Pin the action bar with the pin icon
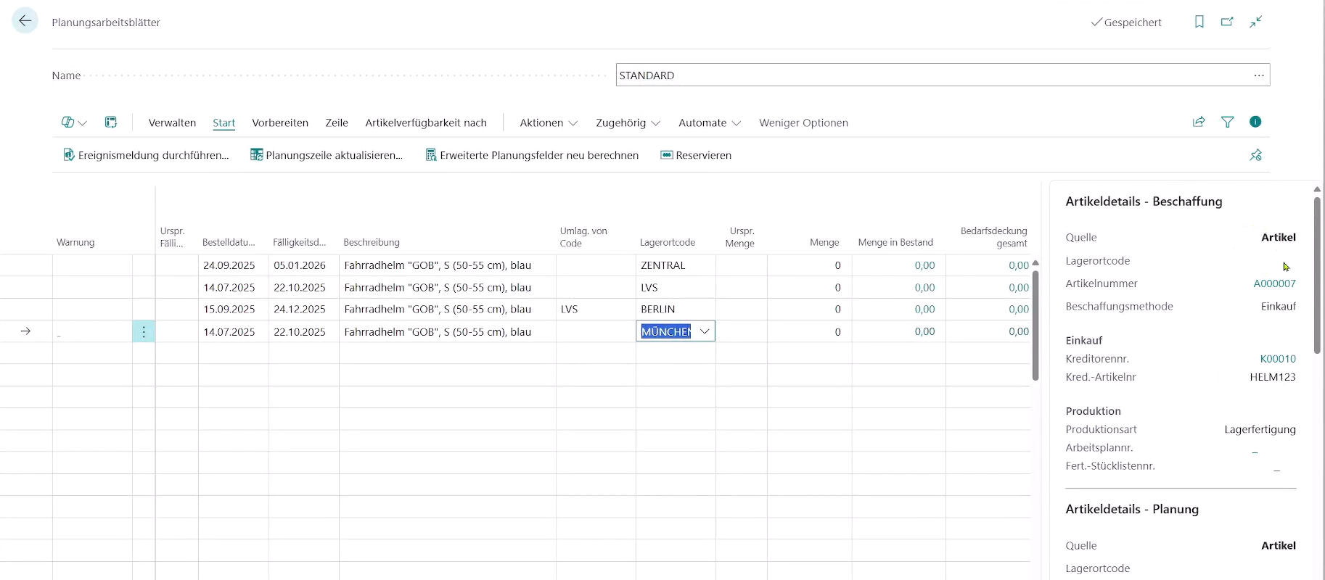This screenshot has width=1325, height=580. point(1255,155)
